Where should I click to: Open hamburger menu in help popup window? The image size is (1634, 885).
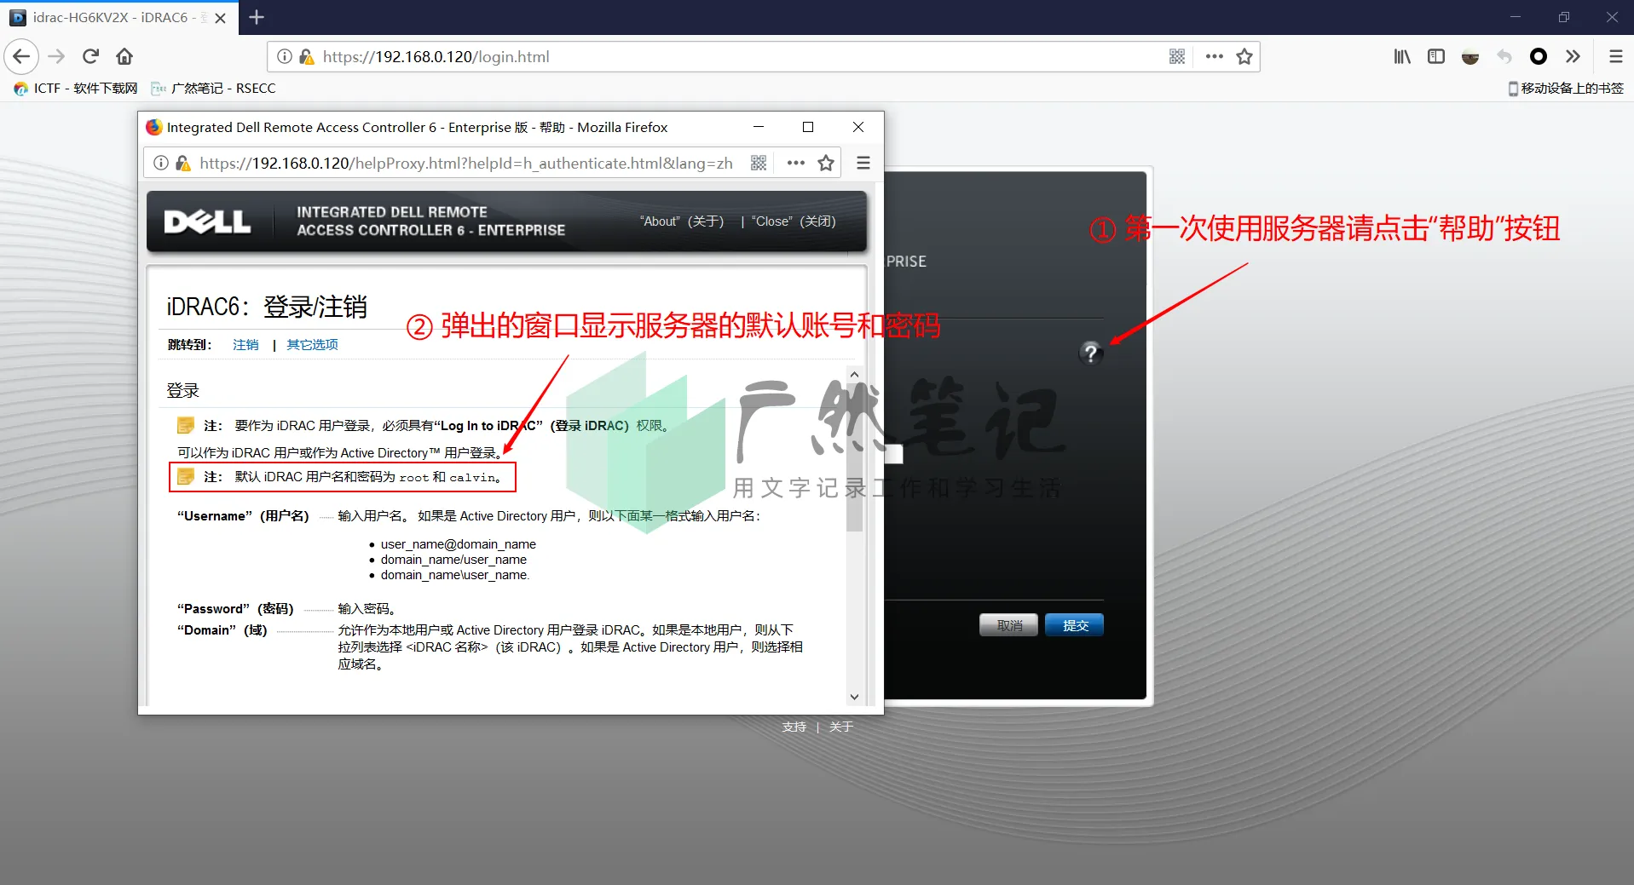pos(863,163)
